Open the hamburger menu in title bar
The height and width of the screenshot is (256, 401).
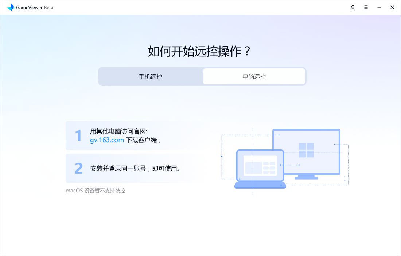[366, 7]
